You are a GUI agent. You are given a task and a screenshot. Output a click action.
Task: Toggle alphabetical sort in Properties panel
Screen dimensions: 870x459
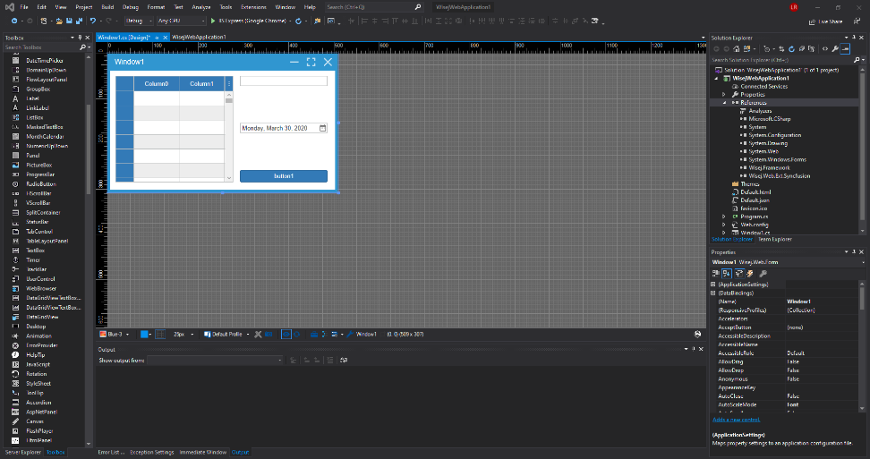click(728, 273)
